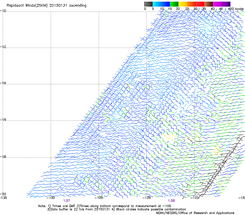The image size is (245, 215).
Task: Click the '-135' longitude axis label
Action: [x=3, y=198]
